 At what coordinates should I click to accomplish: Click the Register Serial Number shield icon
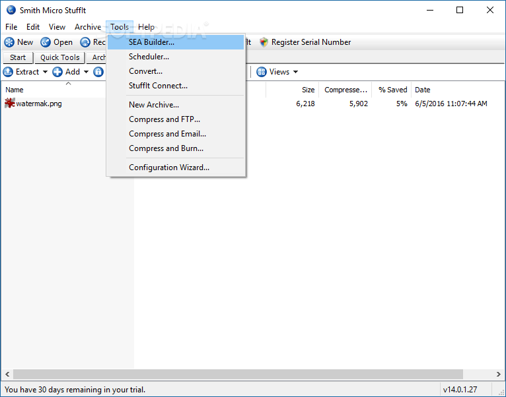[x=264, y=42]
